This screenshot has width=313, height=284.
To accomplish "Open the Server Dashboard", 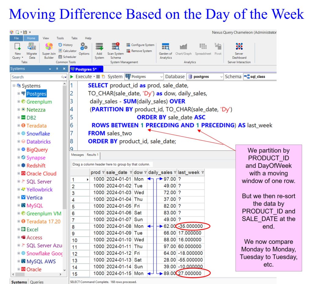I will pyautogui.click(x=239, y=47).
